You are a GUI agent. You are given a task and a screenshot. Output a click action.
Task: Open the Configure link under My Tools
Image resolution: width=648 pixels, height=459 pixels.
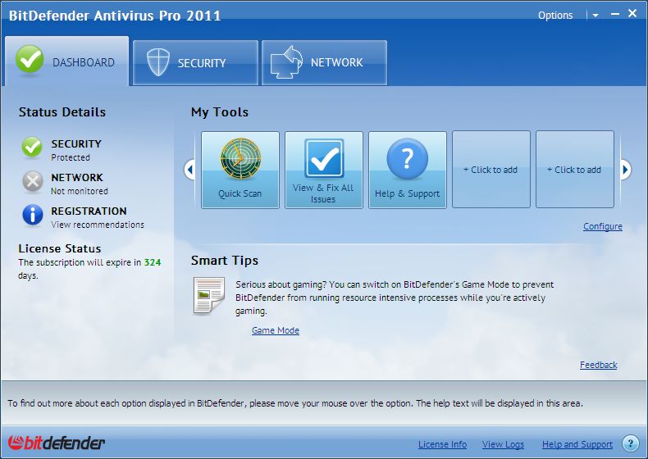pos(602,226)
